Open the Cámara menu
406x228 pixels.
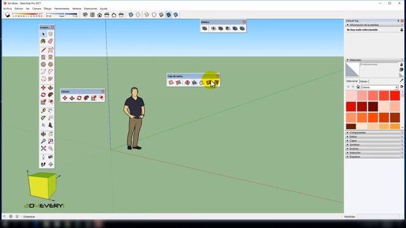37,8
